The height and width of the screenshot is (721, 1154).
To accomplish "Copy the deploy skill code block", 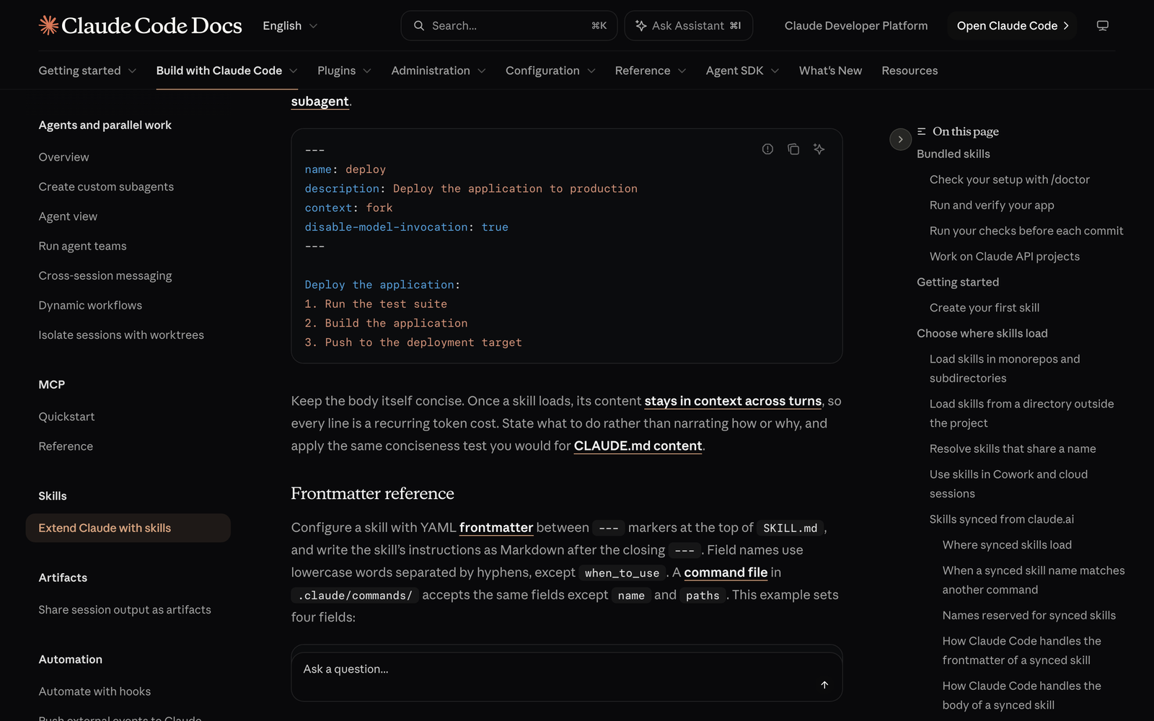I will (793, 149).
